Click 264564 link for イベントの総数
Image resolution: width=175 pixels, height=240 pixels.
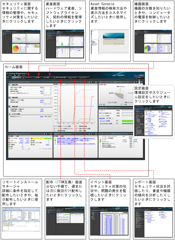point(21,138)
